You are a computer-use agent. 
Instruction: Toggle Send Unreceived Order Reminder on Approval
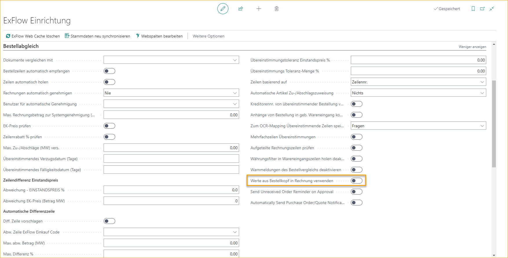coord(357,192)
